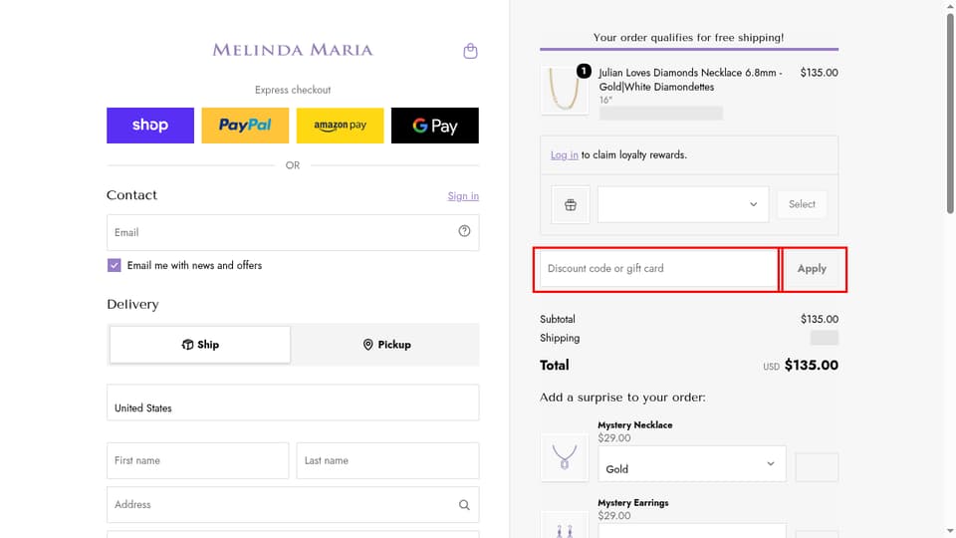Pay with Google Pay express checkout
956x538 pixels.
435,126
